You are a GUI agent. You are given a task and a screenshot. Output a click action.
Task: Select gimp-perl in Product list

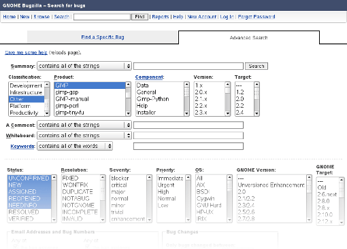click(90, 106)
